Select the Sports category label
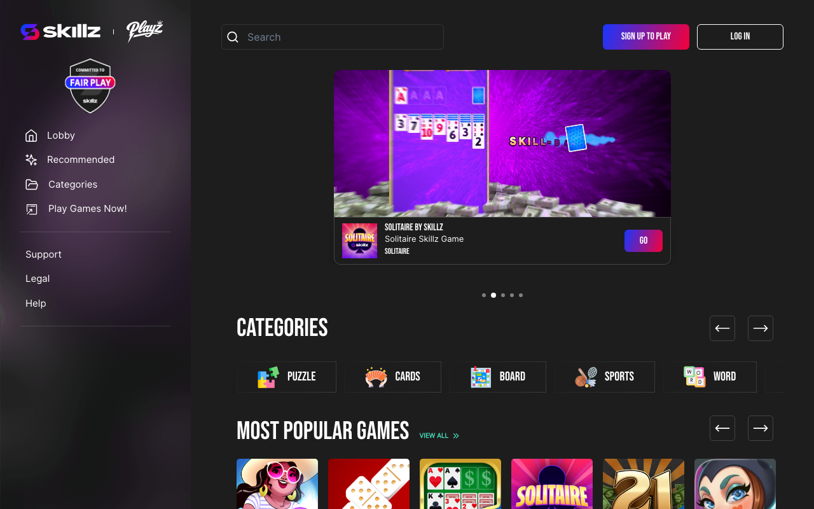The height and width of the screenshot is (509, 814). (619, 377)
